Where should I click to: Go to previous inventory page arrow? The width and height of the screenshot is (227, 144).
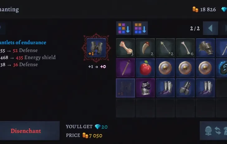210,28
